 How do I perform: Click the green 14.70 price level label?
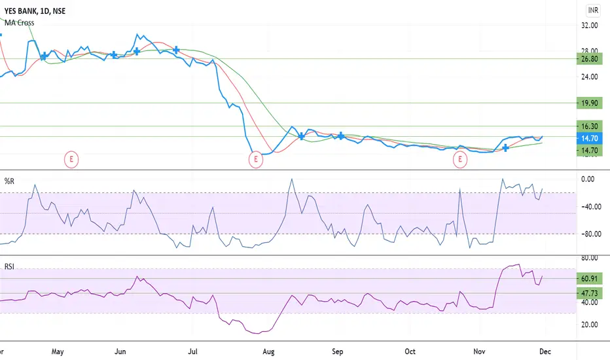click(x=589, y=151)
